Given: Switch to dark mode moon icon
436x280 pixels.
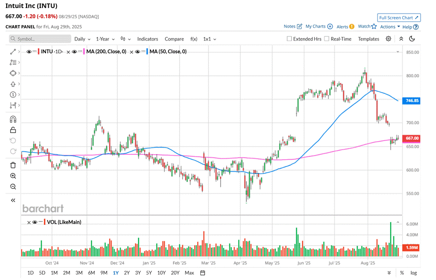Looking at the screenshot, I should pyautogui.click(x=412, y=39).
